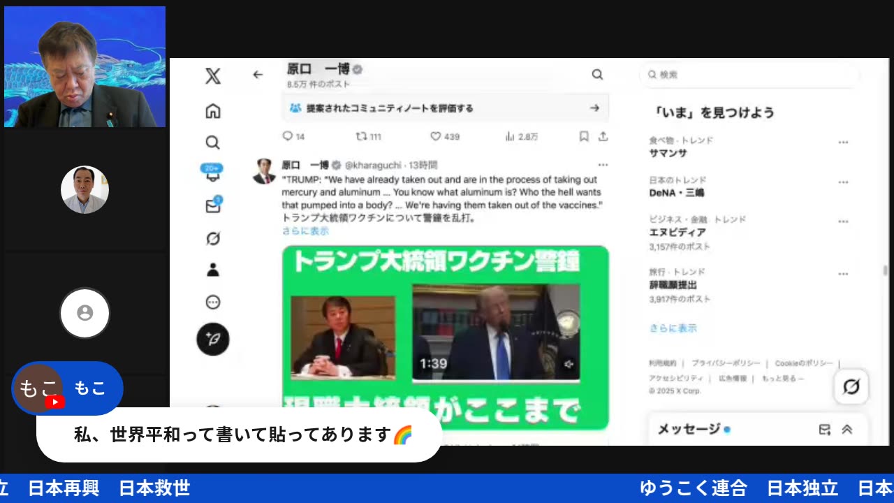Open アクセシビリティ footer link
Viewport: 894px width, 503px height.
tap(676, 378)
